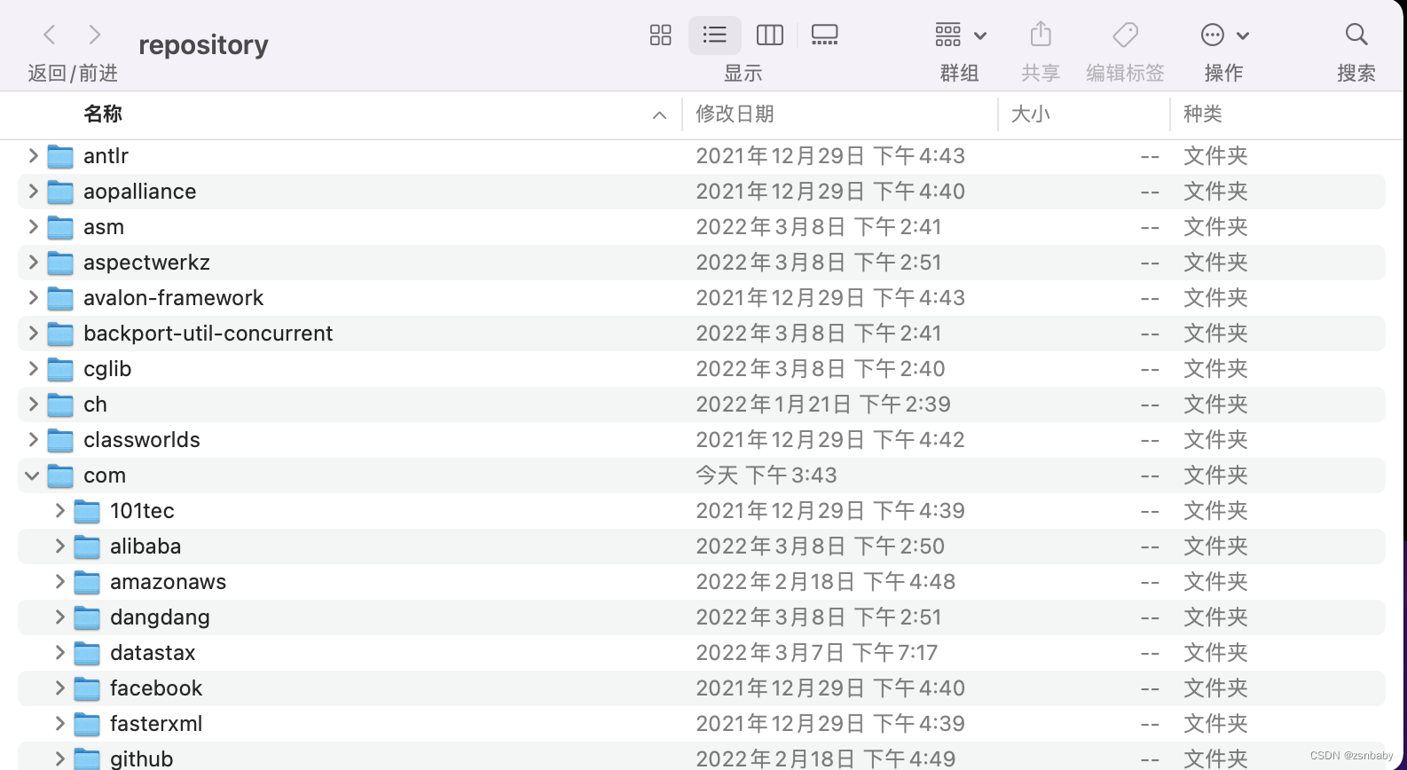Sort by 种类 column header
The height and width of the screenshot is (770, 1407).
[1203, 114]
